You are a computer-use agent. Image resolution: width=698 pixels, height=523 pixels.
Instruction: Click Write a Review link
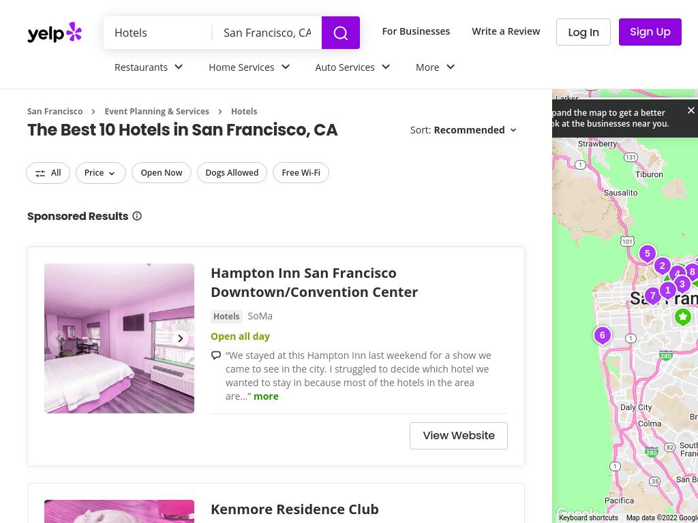click(x=506, y=31)
